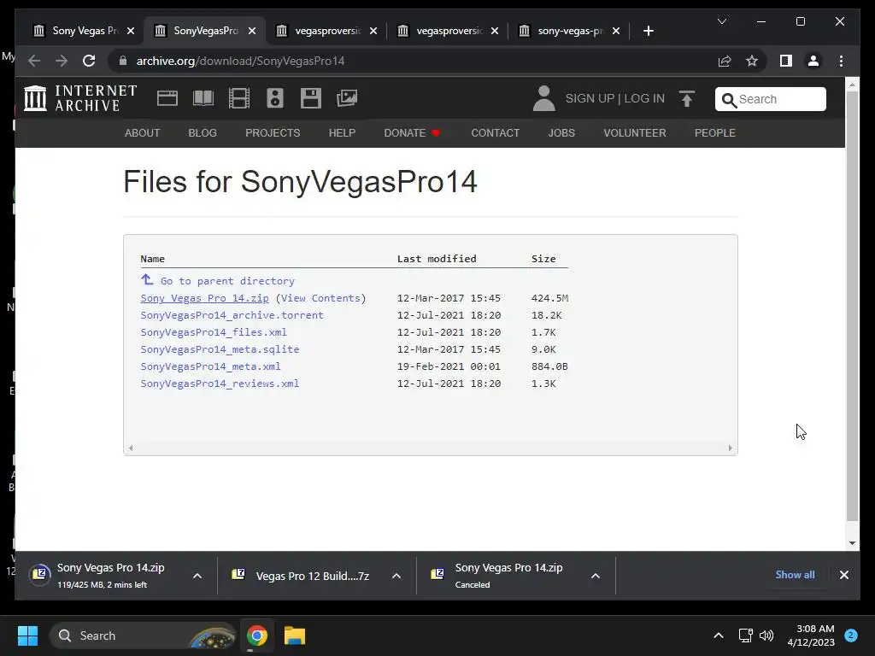Switch to the first vegasproversic tab

click(x=326, y=31)
